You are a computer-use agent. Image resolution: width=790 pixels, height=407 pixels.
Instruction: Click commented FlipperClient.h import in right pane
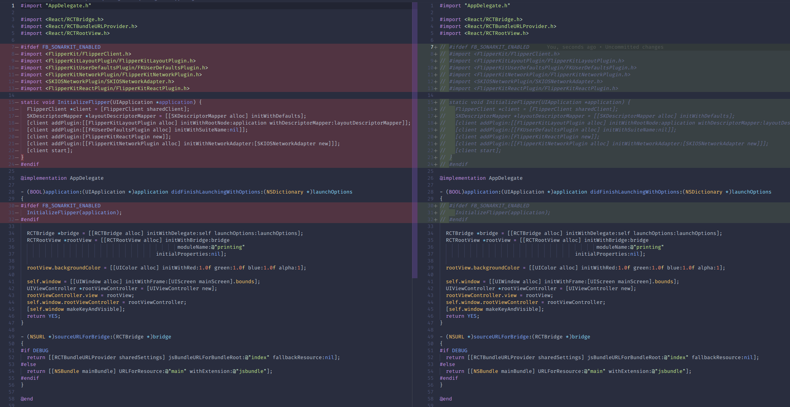click(500, 54)
